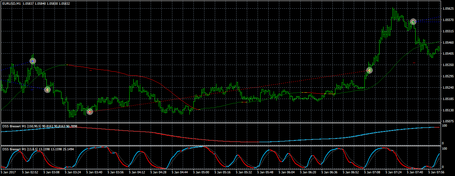
Task: Click the '5 Jan 05:00' time label
Action: tap(202, 173)
